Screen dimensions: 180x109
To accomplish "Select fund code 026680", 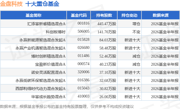I will 84,48.
